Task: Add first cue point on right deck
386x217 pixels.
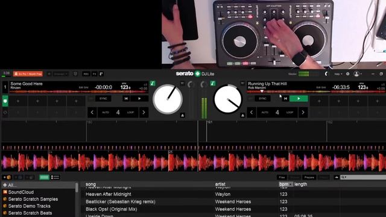Action: [x=319, y=101]
